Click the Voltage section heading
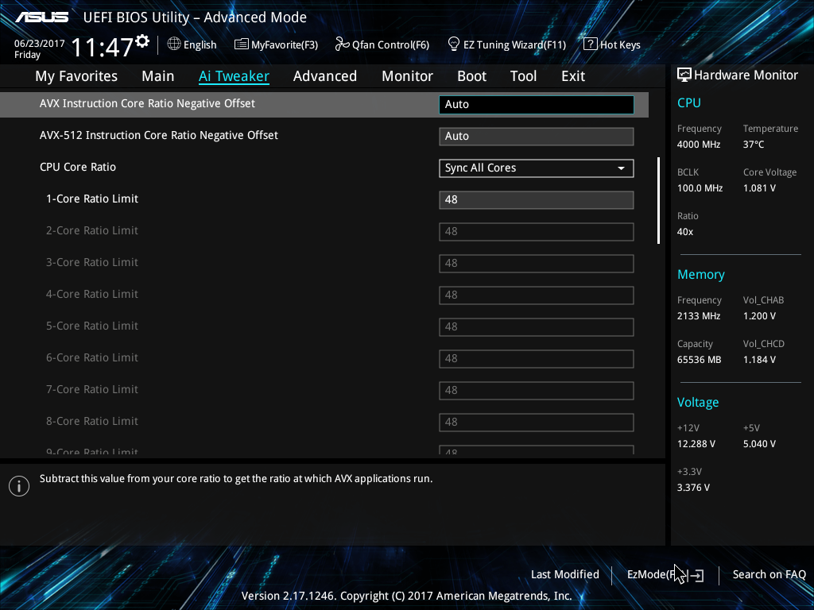 tap(698, 403)
